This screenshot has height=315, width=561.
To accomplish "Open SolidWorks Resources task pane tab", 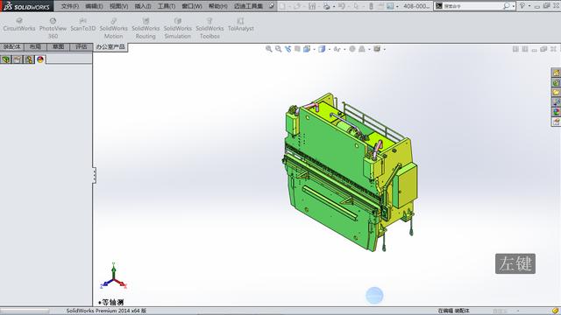I will 556,73.
